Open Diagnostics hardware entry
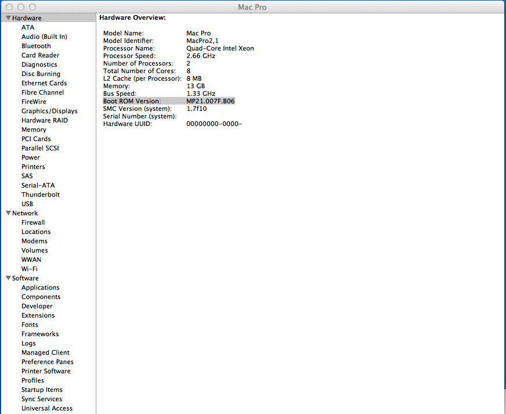Image resolution: width=506 pixels, height=414 pixels. coord(39,64)
